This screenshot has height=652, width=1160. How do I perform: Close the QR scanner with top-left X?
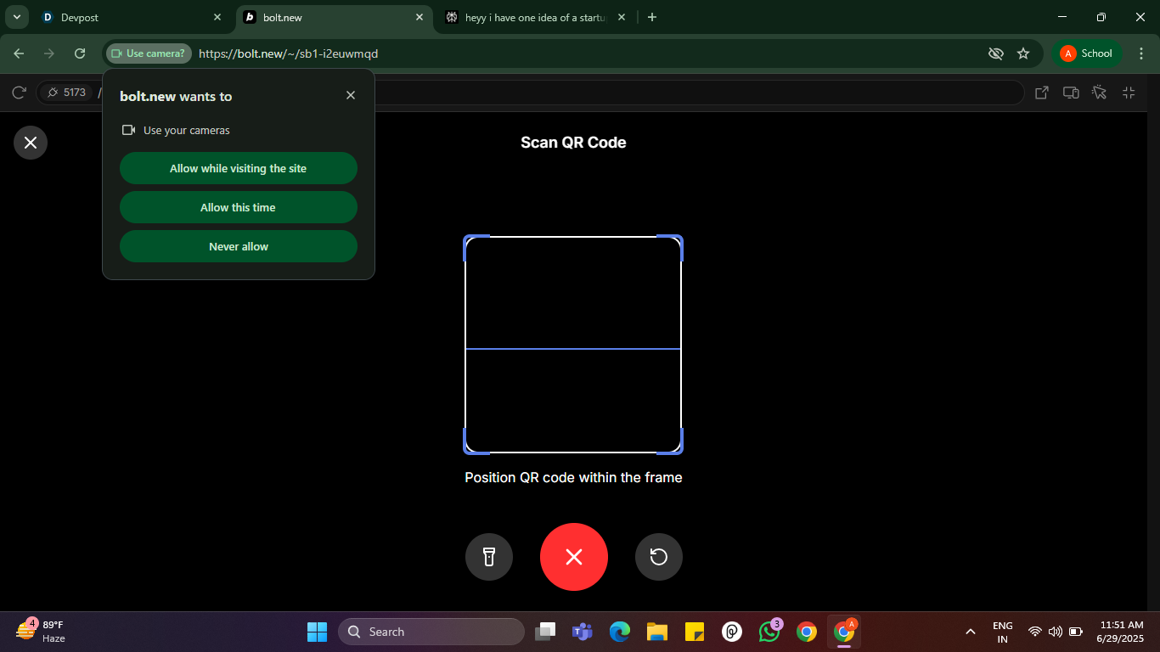tap(31, 143)
